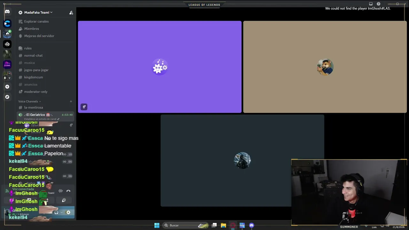This screenshot has height=230, width=409.
Task: Toggle deafen headphones button
Action: 56,212
